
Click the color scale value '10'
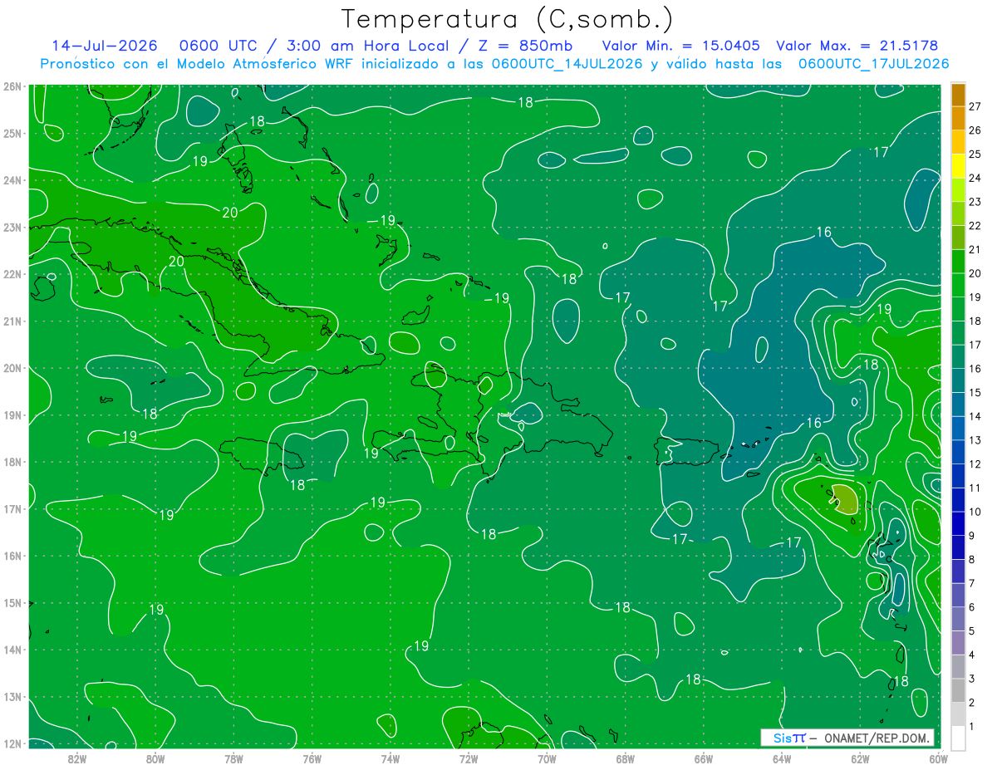[x=975, y=512]
